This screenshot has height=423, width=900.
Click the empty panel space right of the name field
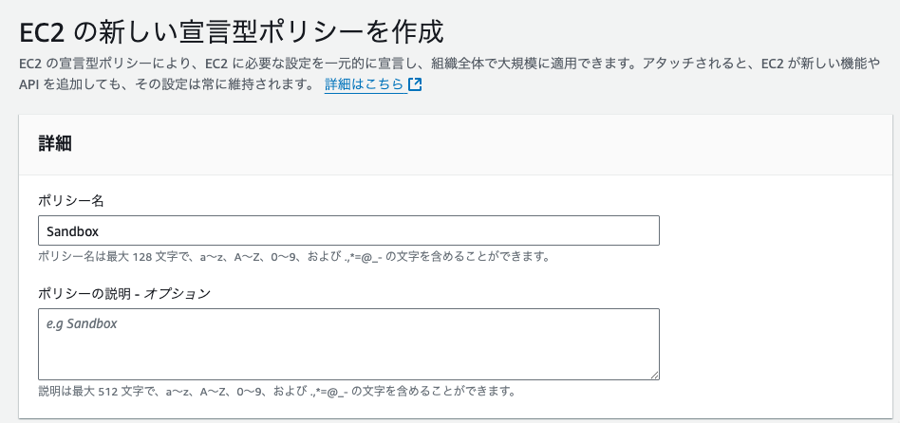[x=775, y=230]
